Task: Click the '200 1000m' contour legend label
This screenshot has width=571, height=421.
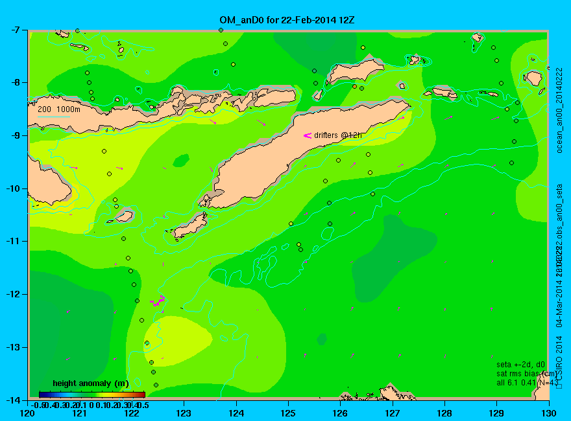Action: tap(59, 109)
